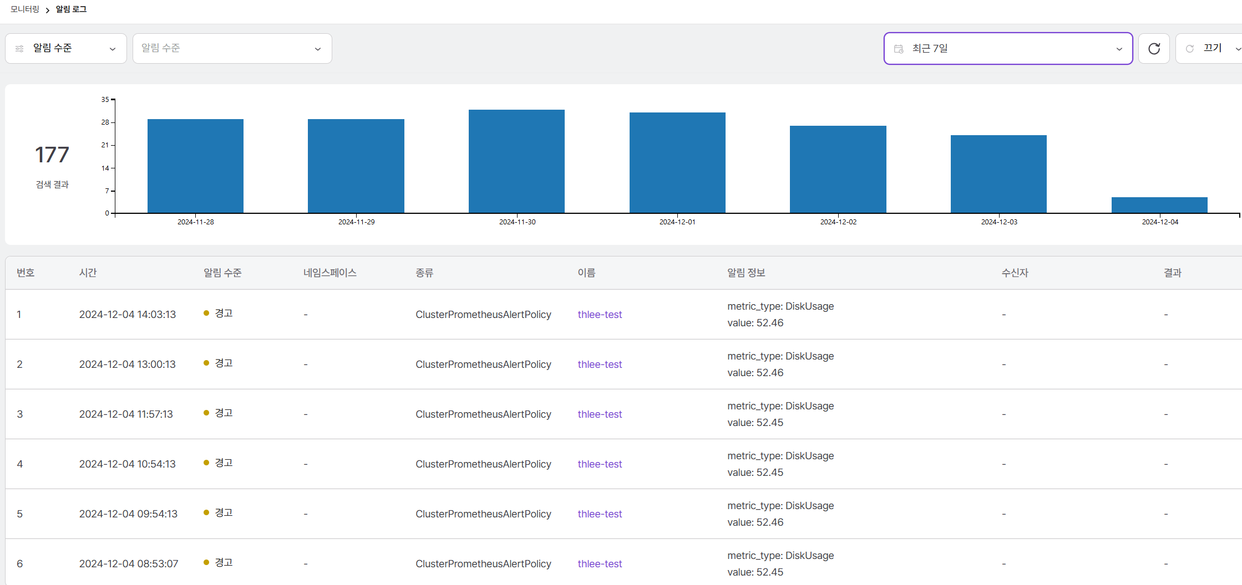Viewport: 1242px width, 585px height.
Task: Click the 종류 column header
Action: tap(424, 273)
